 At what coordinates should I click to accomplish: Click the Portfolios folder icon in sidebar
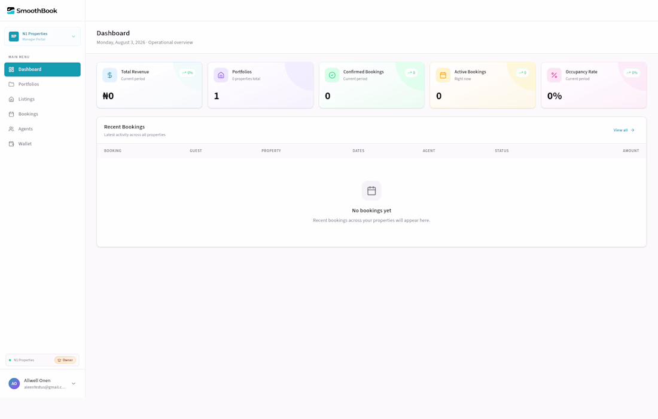pyautogui.click(x=11, y=84)
